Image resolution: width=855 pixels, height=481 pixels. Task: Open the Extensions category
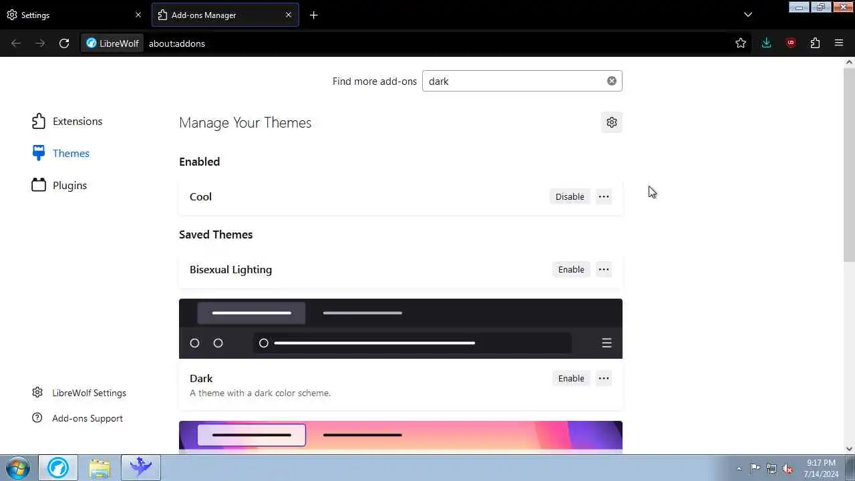67,122
